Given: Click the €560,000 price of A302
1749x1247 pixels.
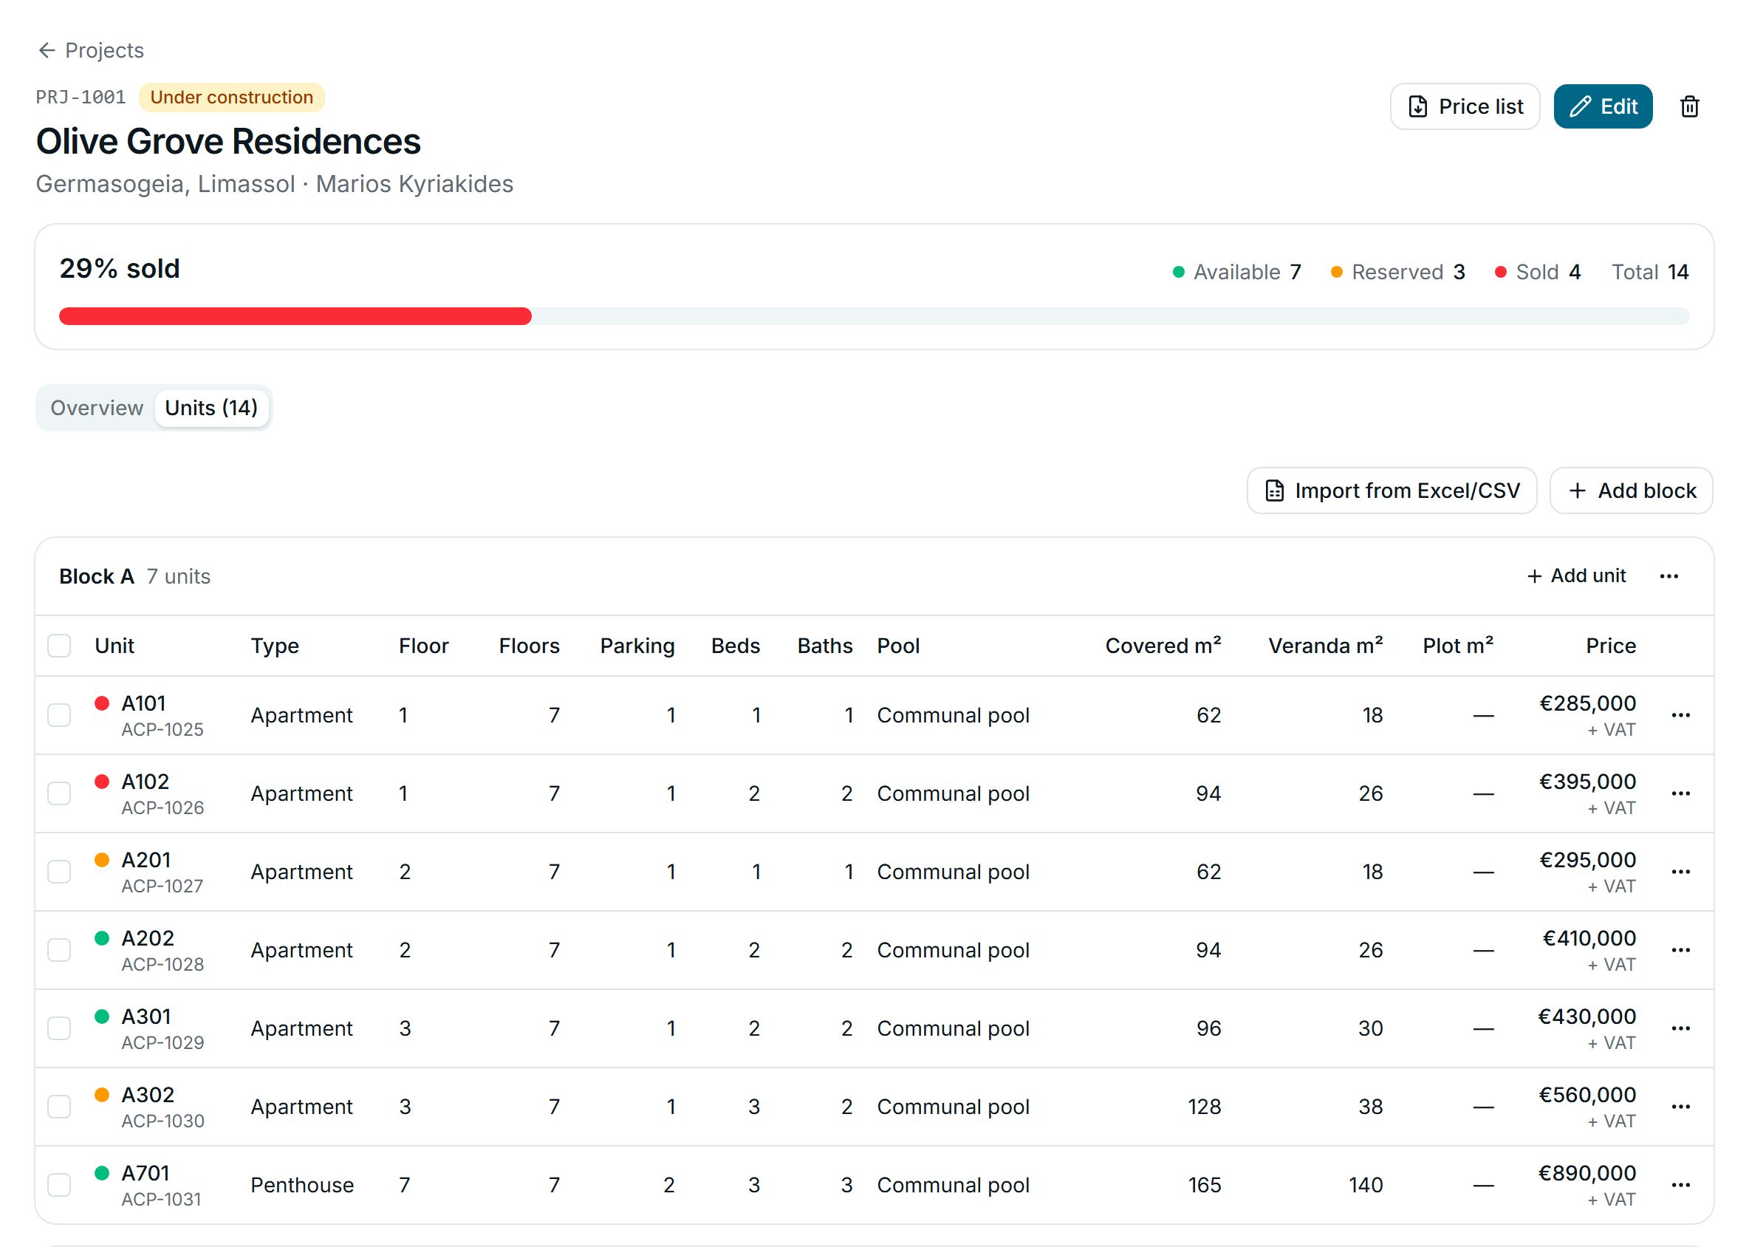Looking at the screenshot, I should click(x=1587, y=1096).
